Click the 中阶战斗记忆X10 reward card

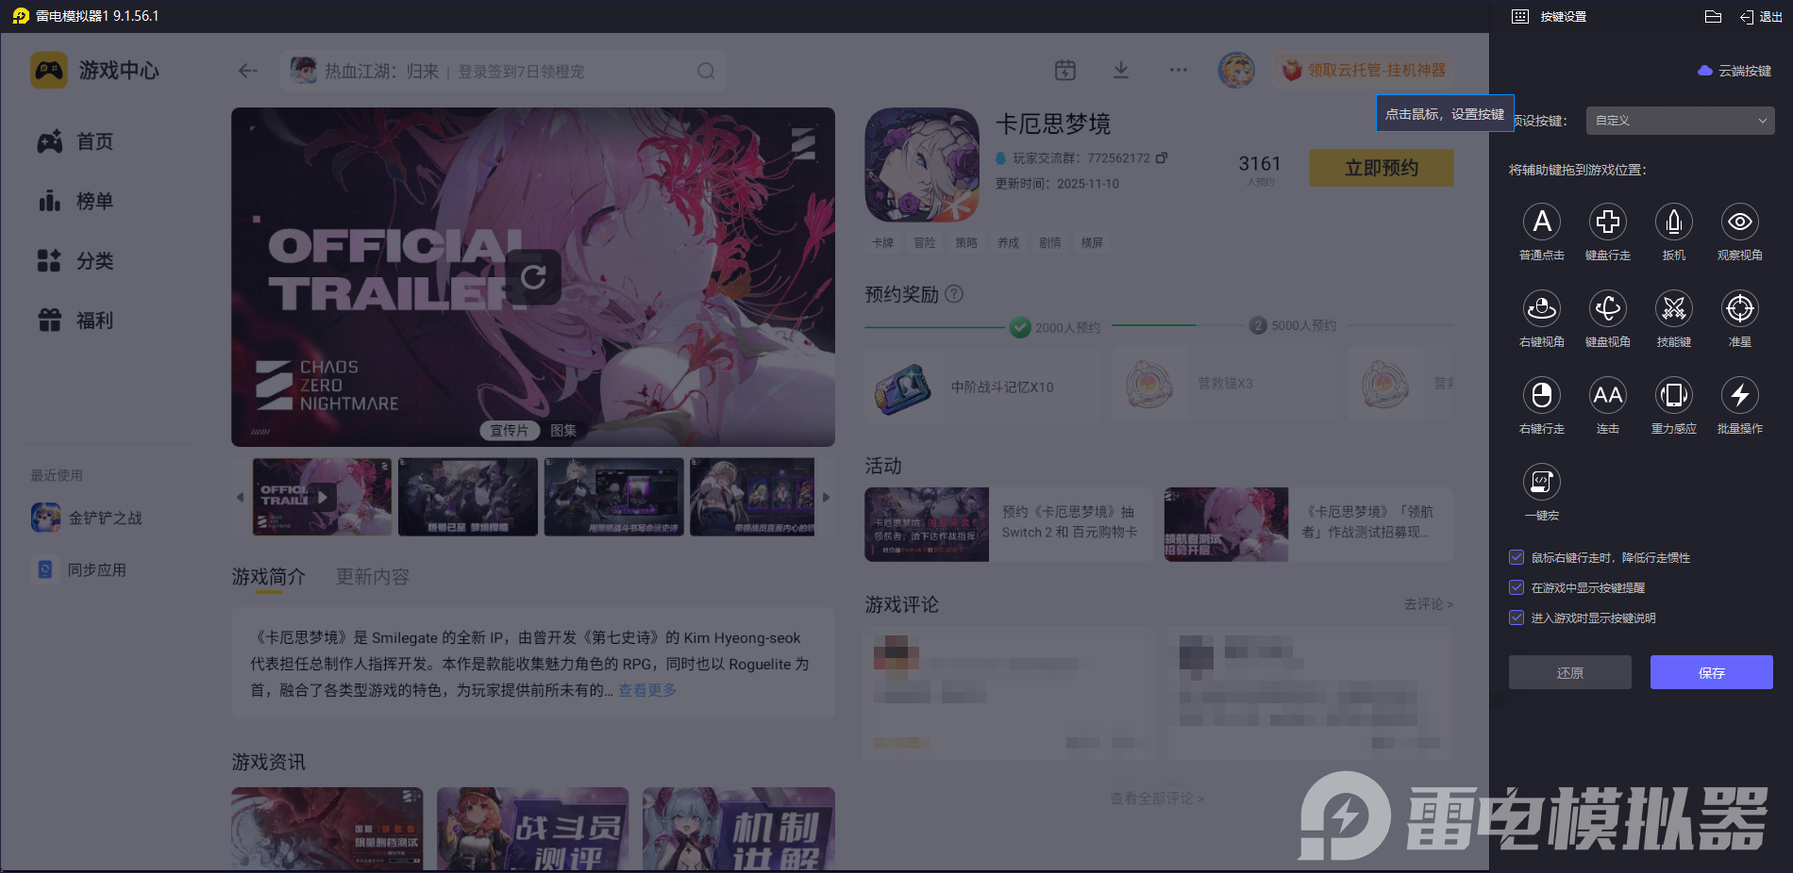(982, 387)
